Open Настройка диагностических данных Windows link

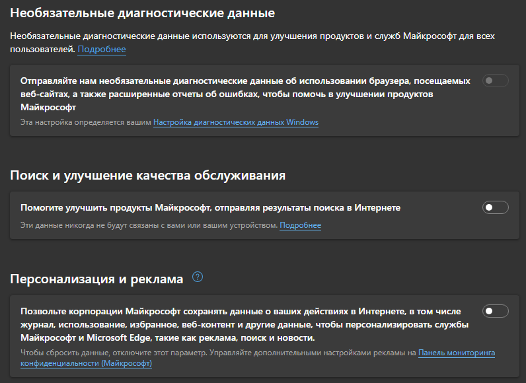[x=236, y=122]
